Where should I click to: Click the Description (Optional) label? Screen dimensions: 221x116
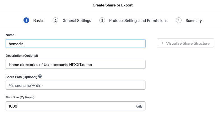tap(22, 56)
